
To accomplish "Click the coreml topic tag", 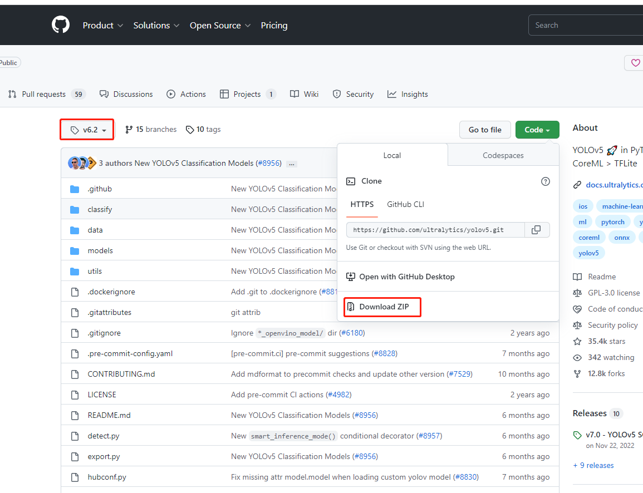I will point(589,238).
